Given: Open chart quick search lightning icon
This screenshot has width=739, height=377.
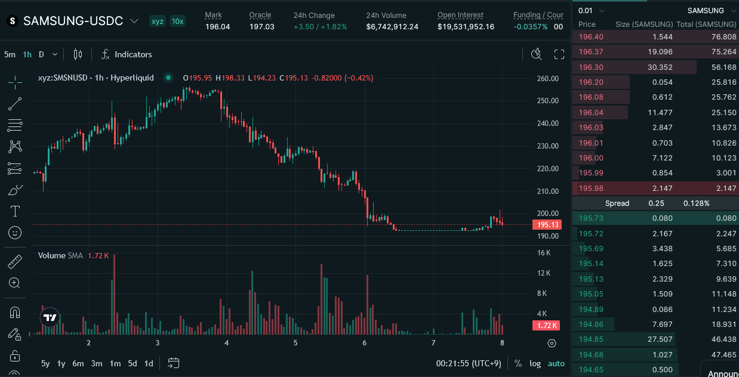Looking at the screenshot, I should (x=537, y=54).
